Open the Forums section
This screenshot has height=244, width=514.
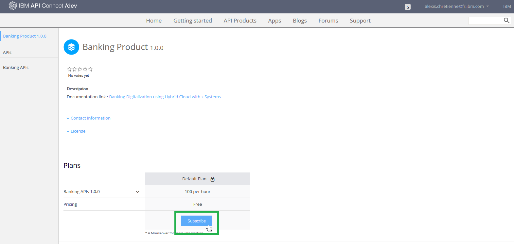328,21
